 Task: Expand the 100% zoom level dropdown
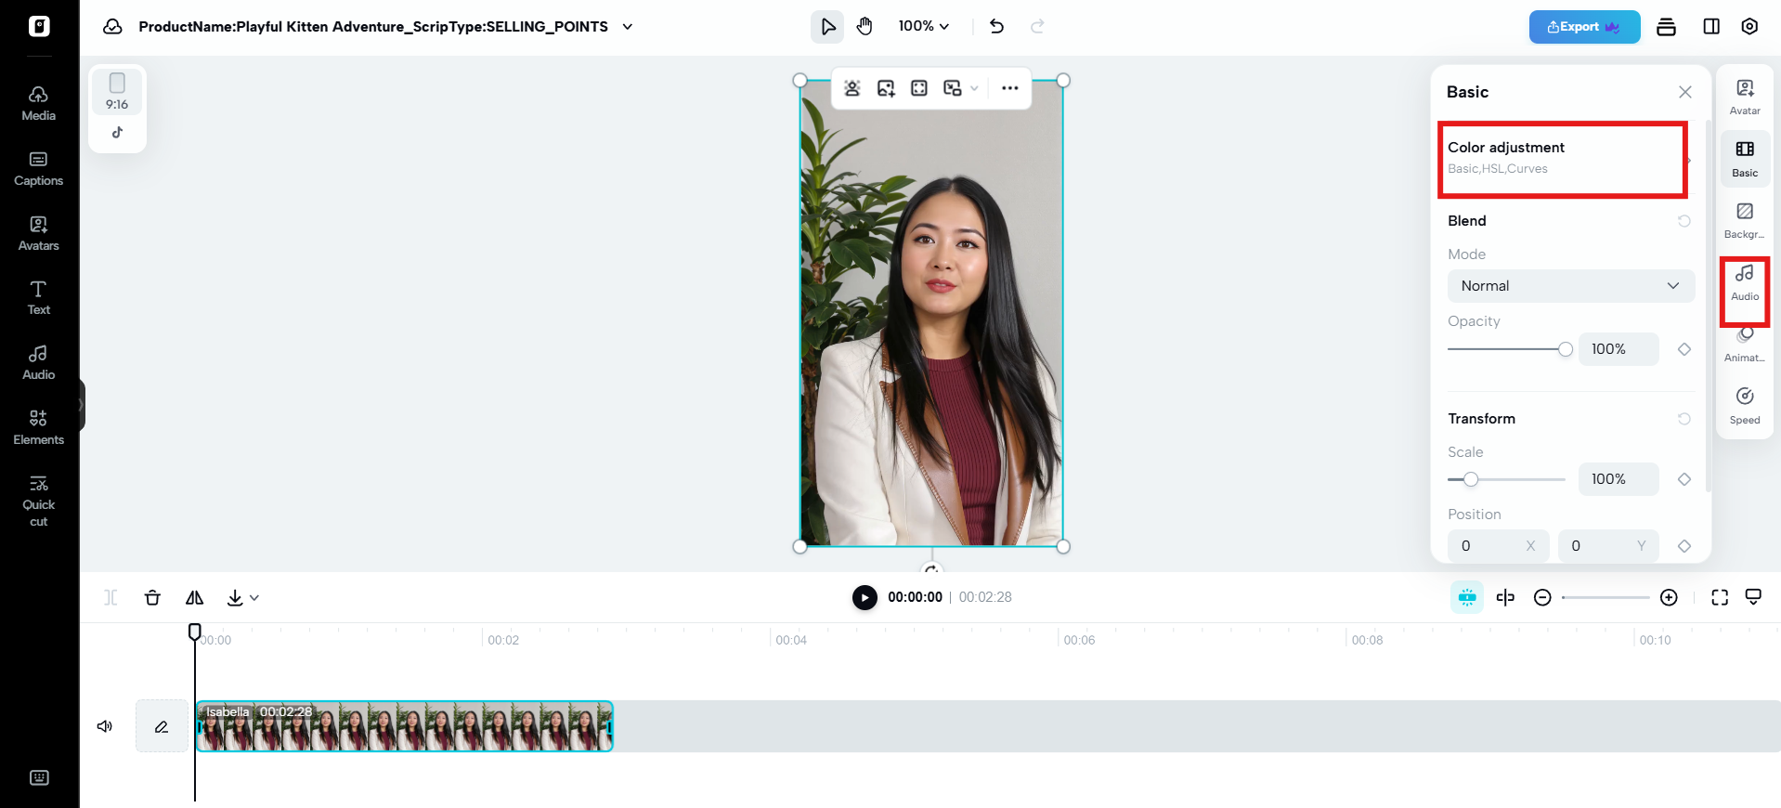(923, 26)
